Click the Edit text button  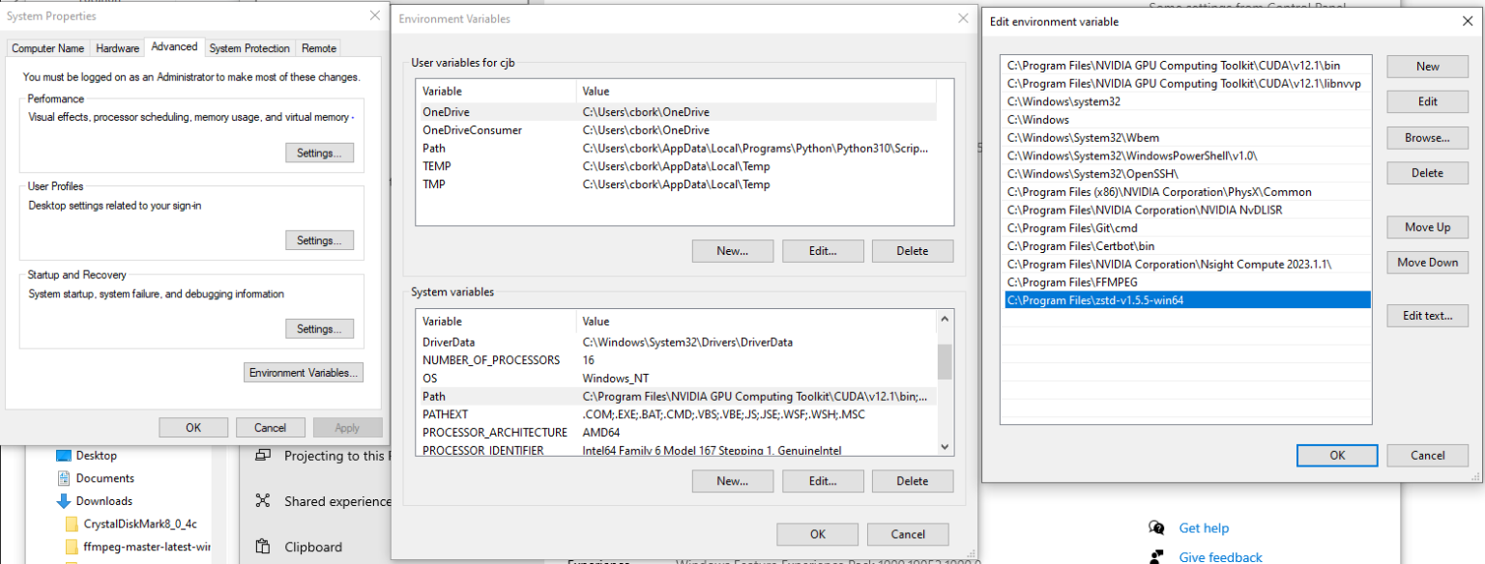click(1427, 315)
